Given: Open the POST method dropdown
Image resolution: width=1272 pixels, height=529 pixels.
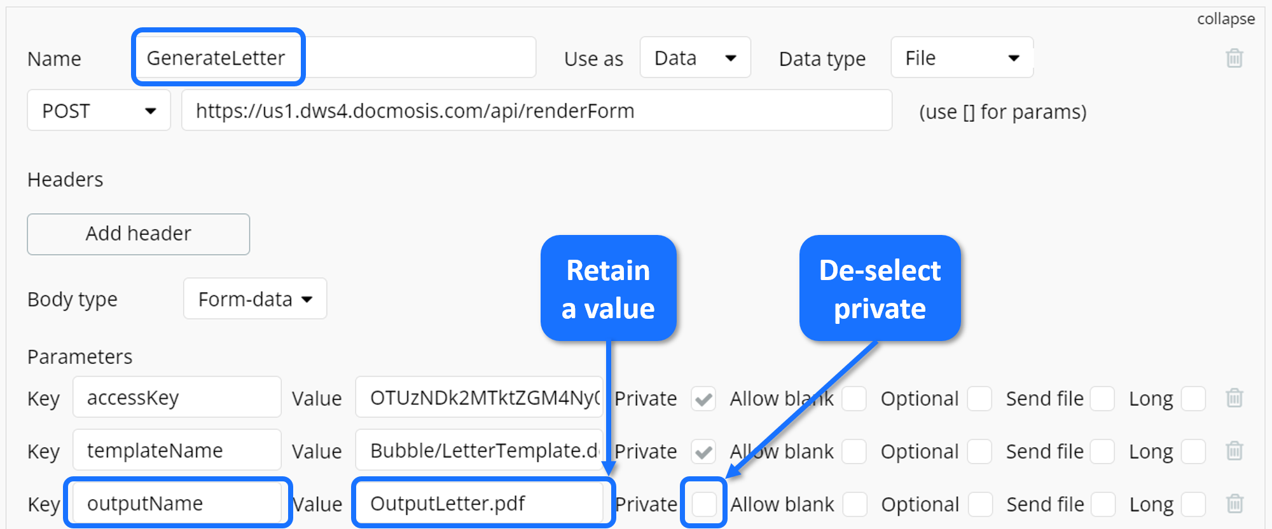Looking at the screenshot, I should pos(99,110).
